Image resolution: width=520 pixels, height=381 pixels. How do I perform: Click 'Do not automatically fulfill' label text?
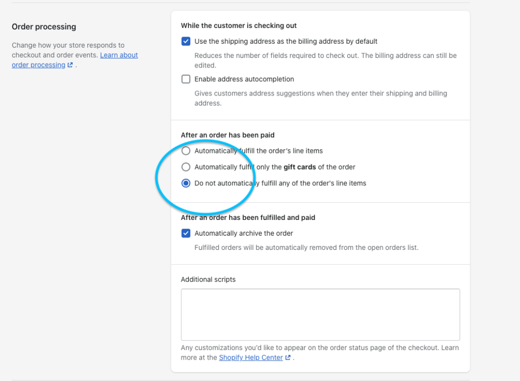pyautogui.click(x=280, y=183)
